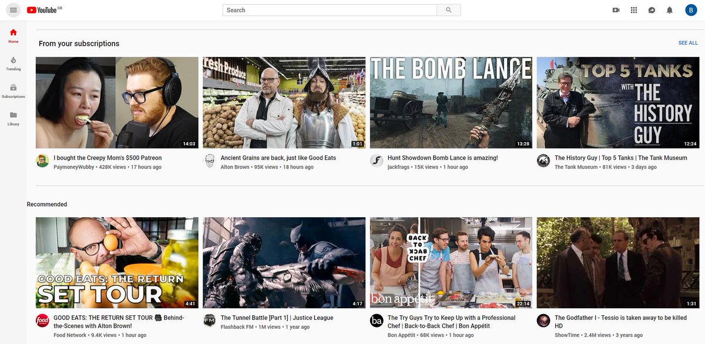Image resolution: width=705 pixels, height=344 pixels.
Task: Click Flashback FM channel name text
Action: 237,327
